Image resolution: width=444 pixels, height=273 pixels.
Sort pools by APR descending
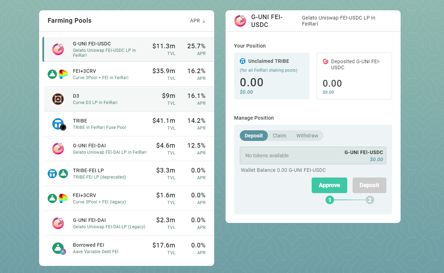(198, 21)
